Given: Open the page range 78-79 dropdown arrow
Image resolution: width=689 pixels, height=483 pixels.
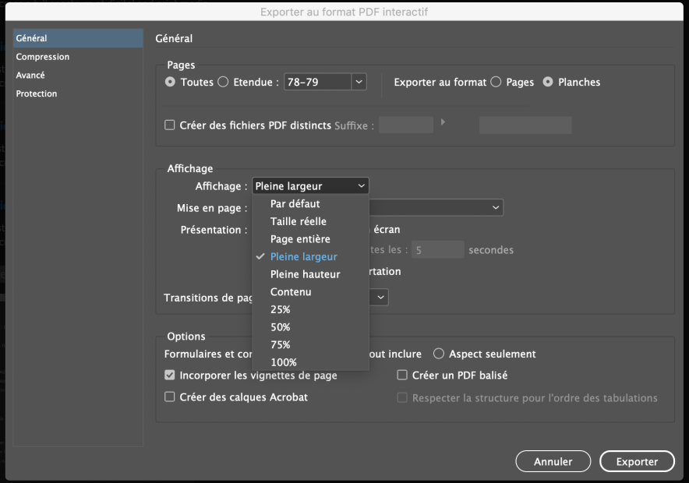Looking at the screenshot, I should coord(359,82).
